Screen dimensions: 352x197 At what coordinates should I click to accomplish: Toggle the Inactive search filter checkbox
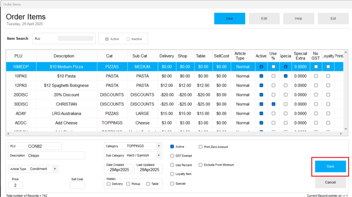[x=128, y=39]
